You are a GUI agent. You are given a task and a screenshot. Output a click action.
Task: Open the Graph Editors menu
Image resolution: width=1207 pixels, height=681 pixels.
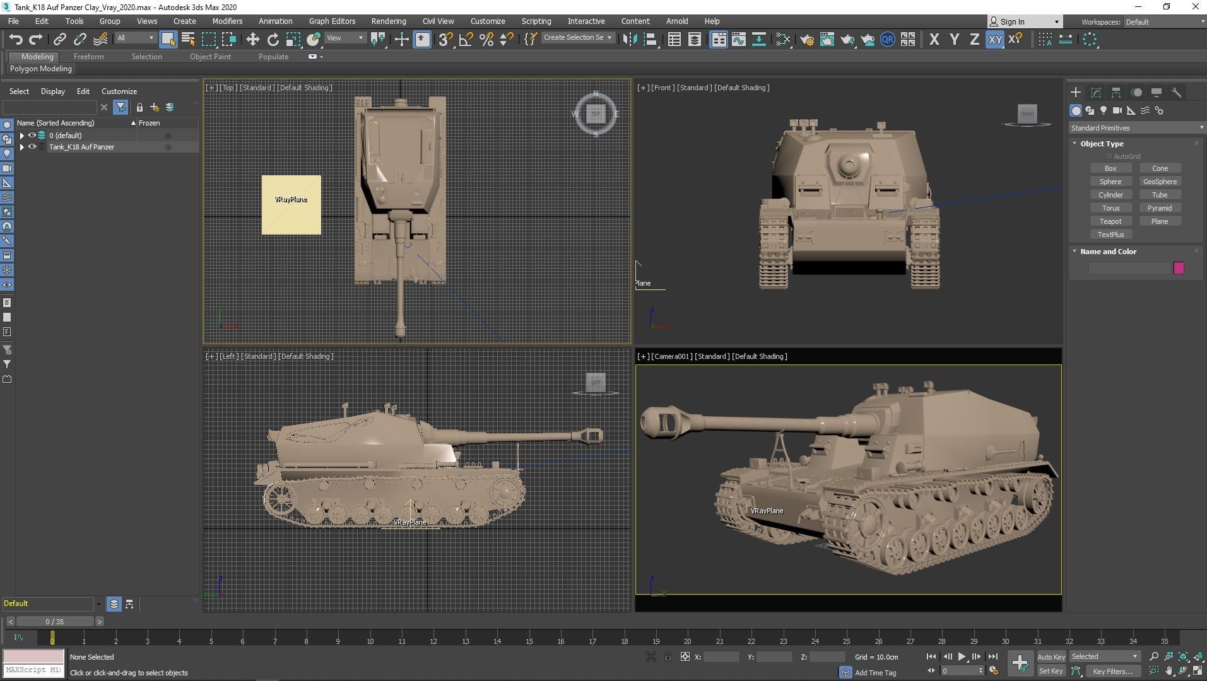[x=332, y=21]
